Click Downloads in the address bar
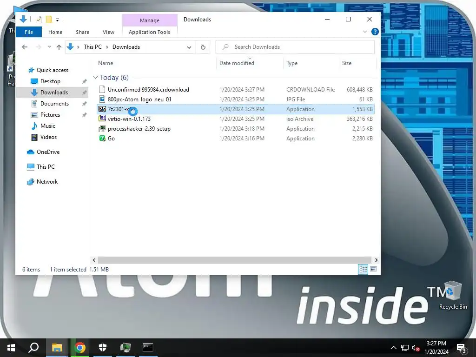Viewport: 476px width, 357px height. (126, 47)
